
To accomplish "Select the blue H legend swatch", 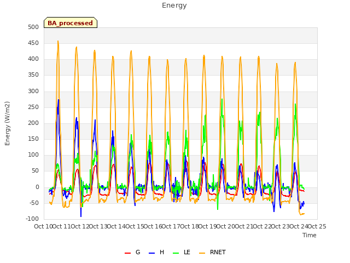I will click(x=152, y=253).
